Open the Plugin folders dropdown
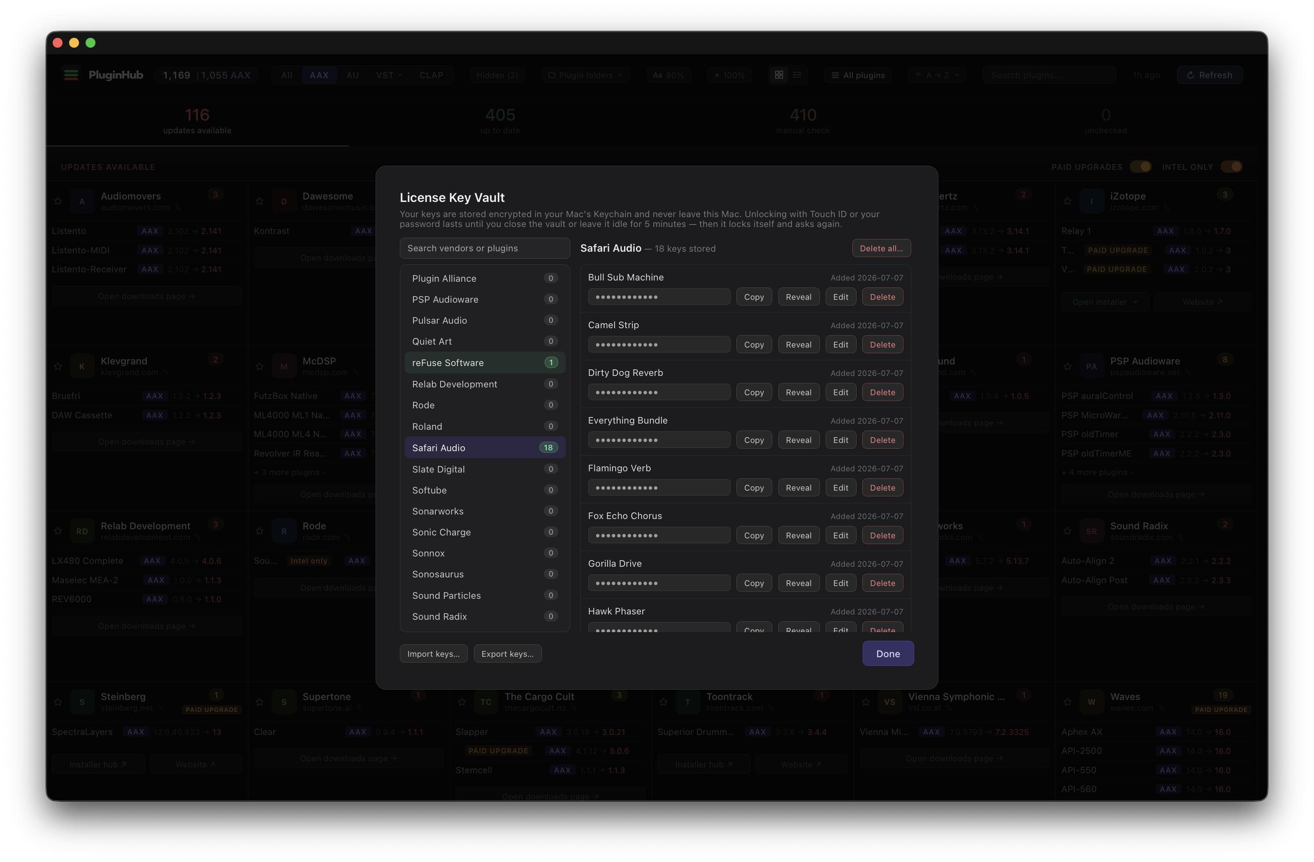Viewport: 1314px width, 862px height. (586, 75)
